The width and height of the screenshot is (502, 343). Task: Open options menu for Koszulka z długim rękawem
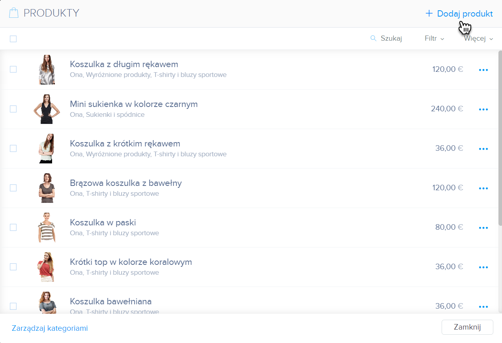pos(483,70)
